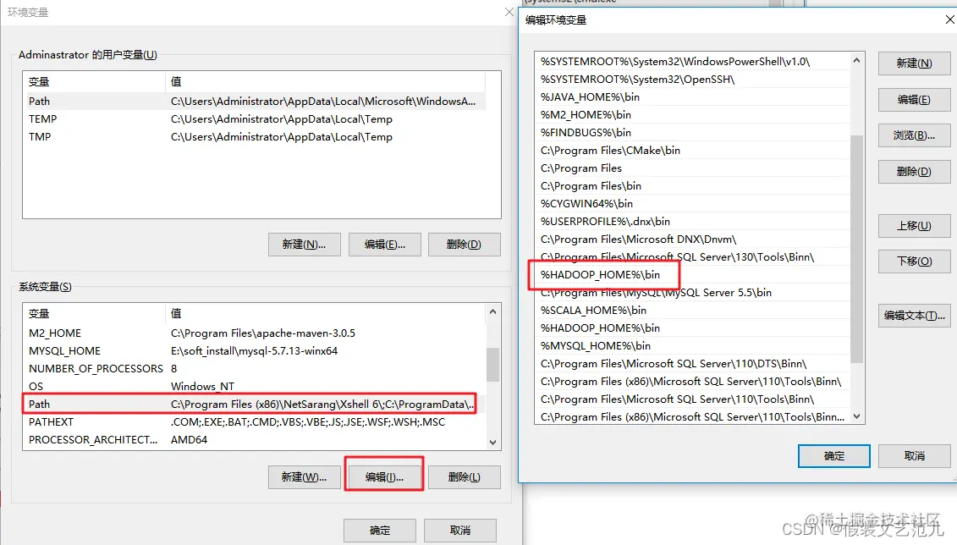Click 确定 at bottom of 环境变量 window
The image size is (957, 545).
tap(380, 531)
